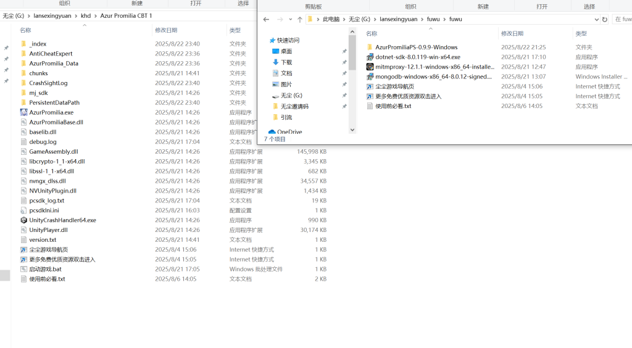Sort fuwu window by 修改日期 column

coord(512,33)
